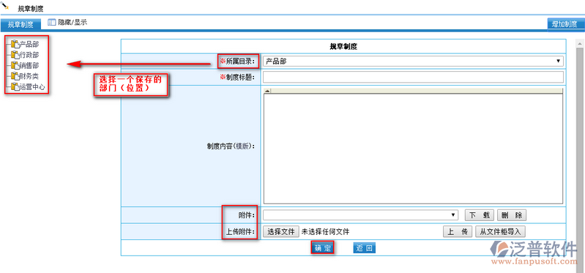Click the 运营中心 folder icon

[15, 87]
